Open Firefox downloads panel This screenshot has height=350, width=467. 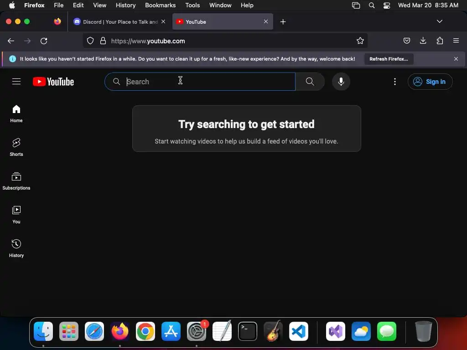click(x=423, y=41)
